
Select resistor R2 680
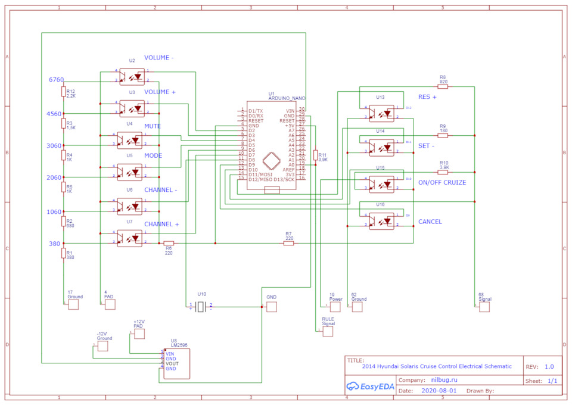click(x=64, y=222)
